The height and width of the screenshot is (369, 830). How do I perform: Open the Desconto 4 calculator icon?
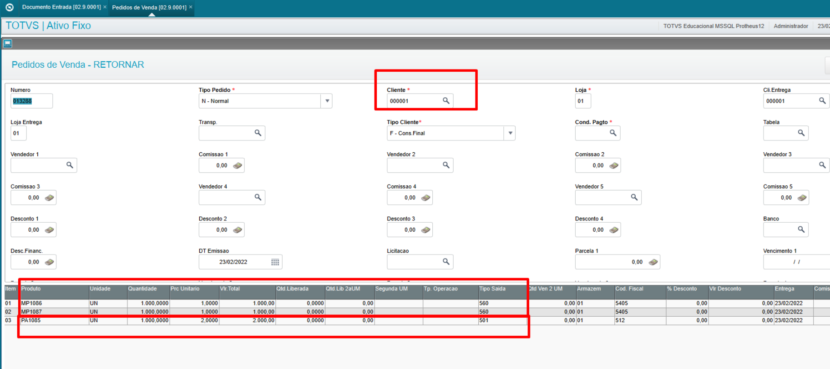[614, 230]
